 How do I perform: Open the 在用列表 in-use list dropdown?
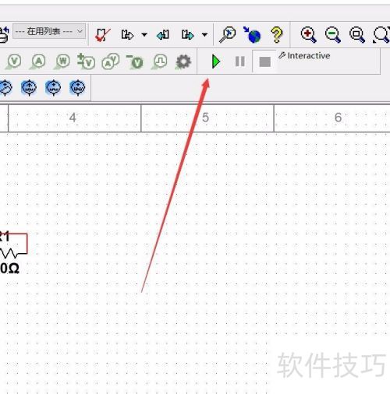pos(49,31)
